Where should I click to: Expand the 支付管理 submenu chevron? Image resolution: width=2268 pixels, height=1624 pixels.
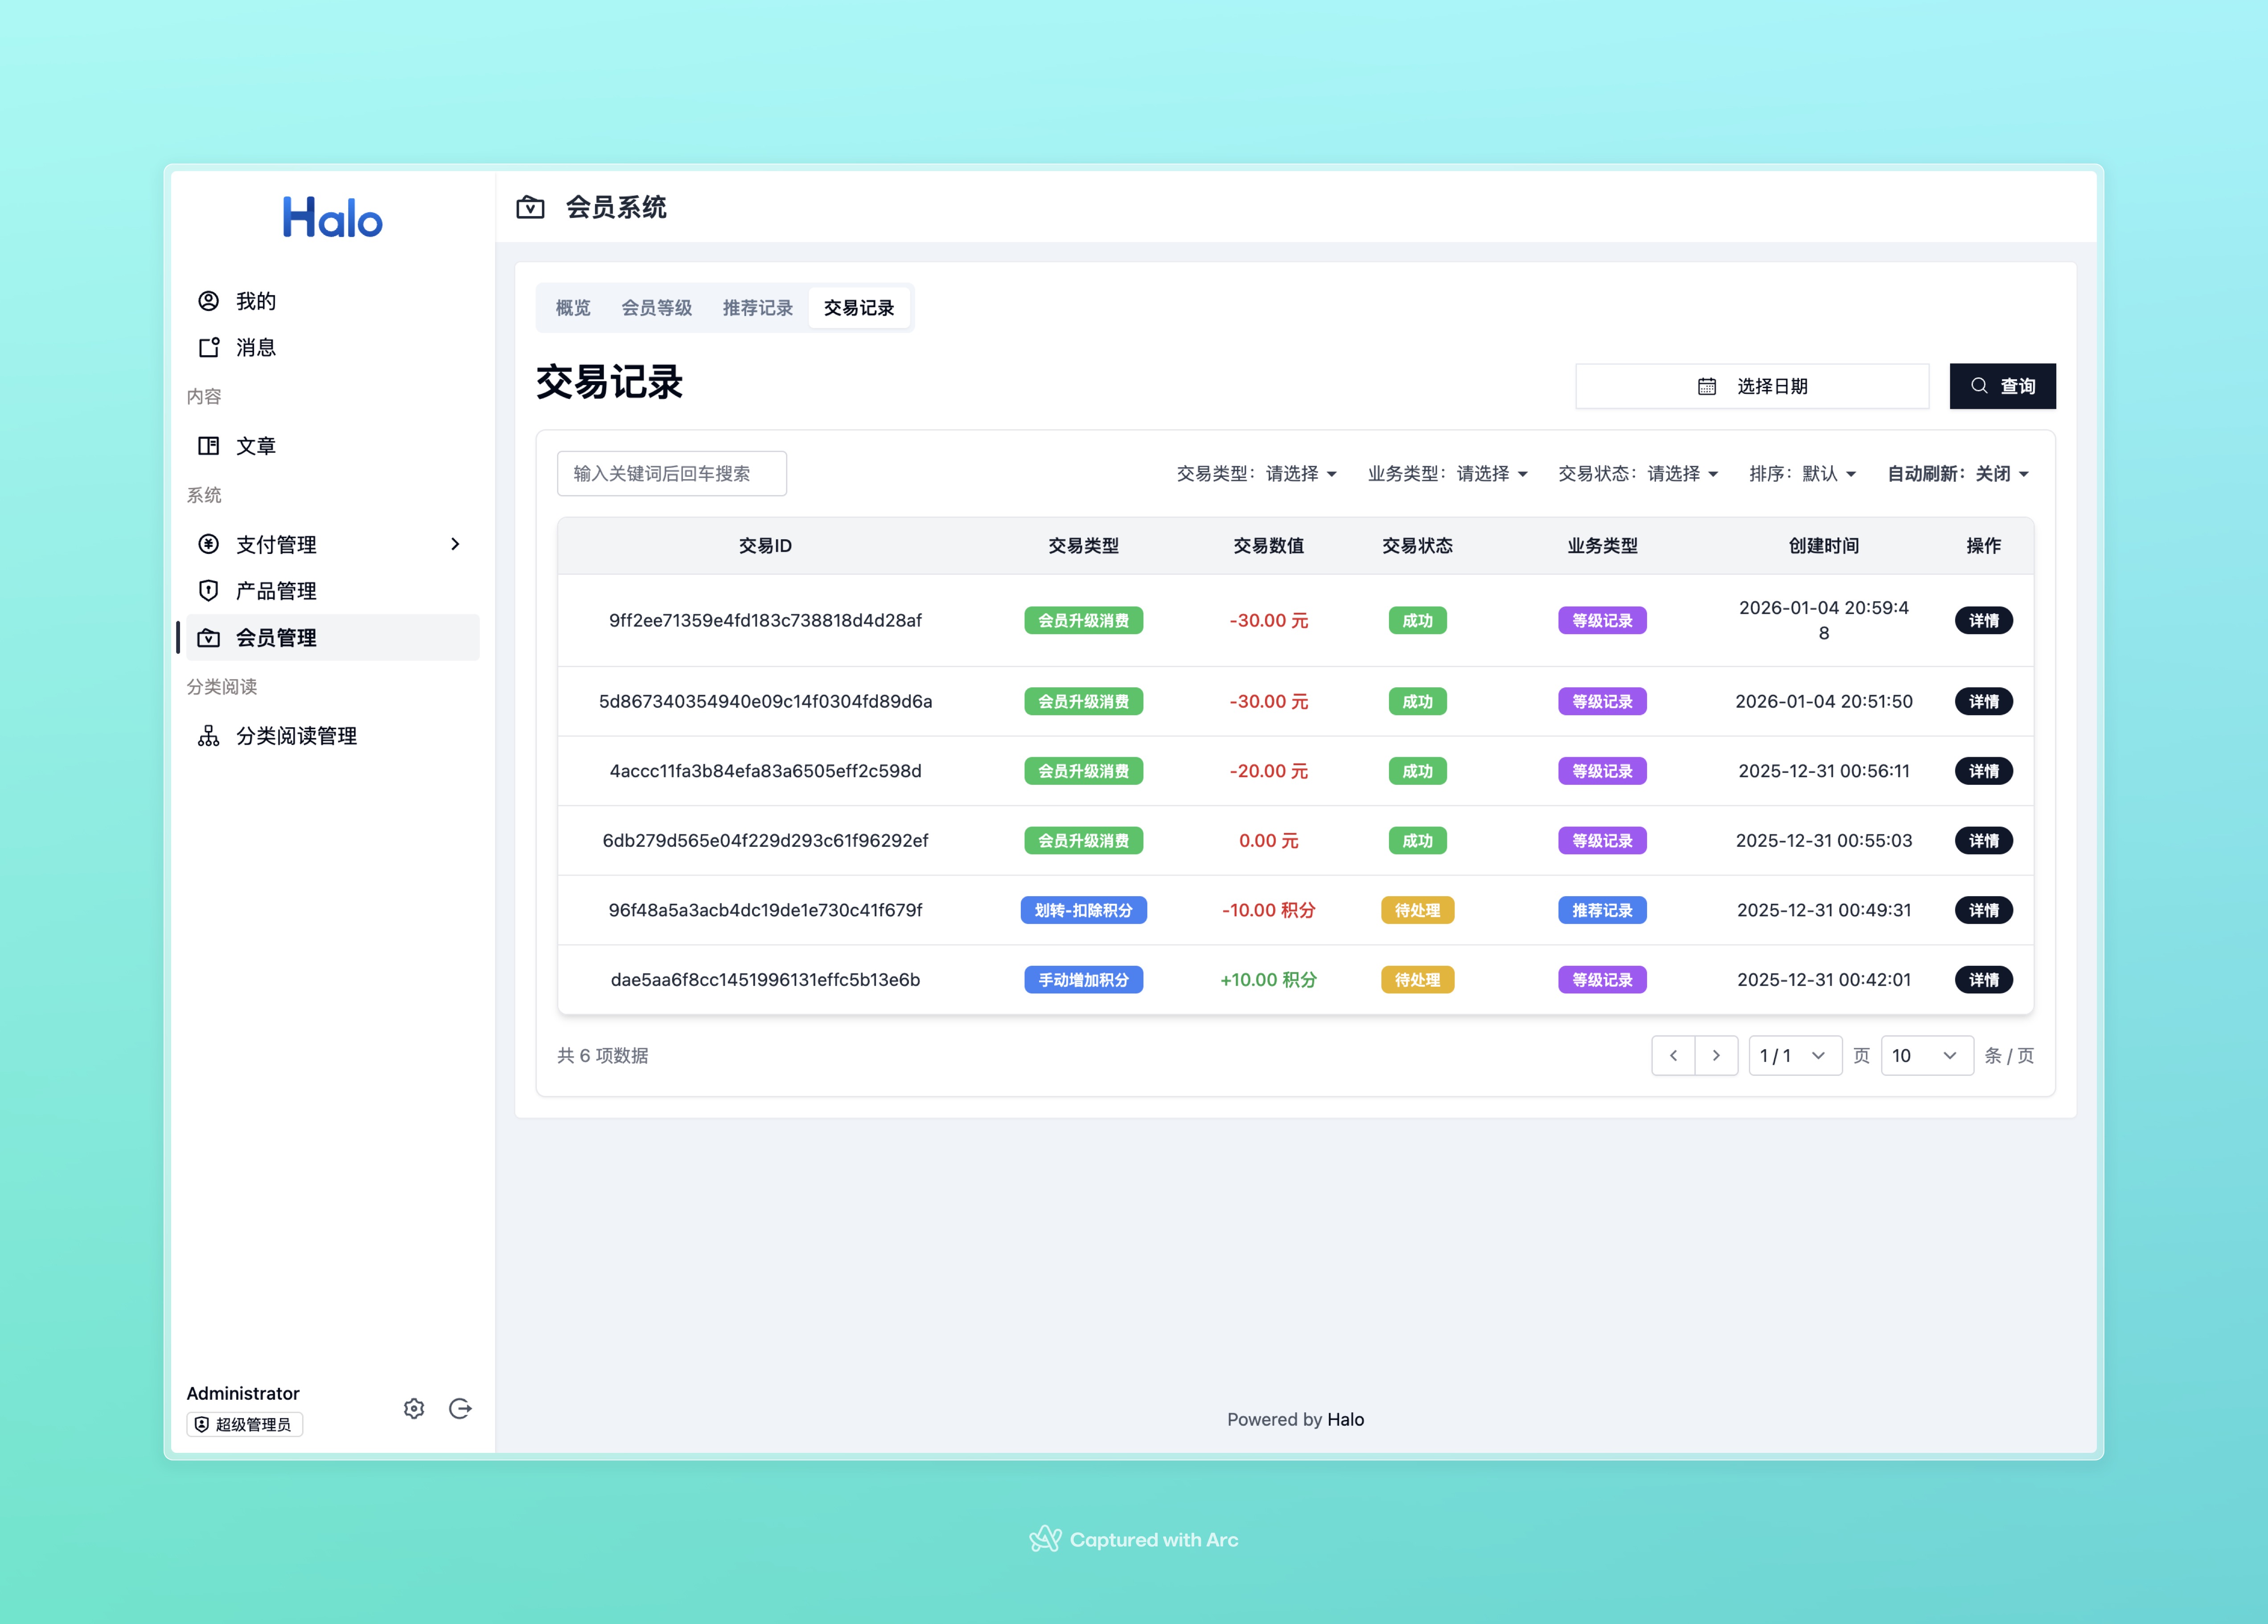pyautogui.click(x=455, y=544)
